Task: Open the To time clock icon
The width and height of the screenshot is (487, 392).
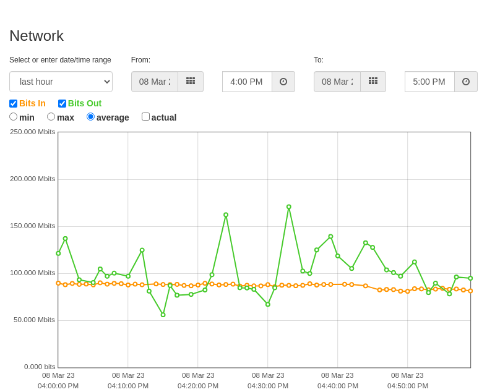Action: point(466,82)
